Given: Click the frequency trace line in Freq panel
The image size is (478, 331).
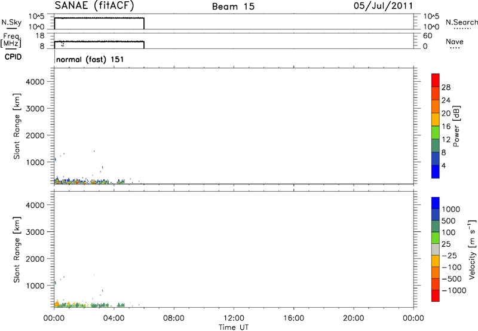Looking at the screenshot, I should (99, 41).
